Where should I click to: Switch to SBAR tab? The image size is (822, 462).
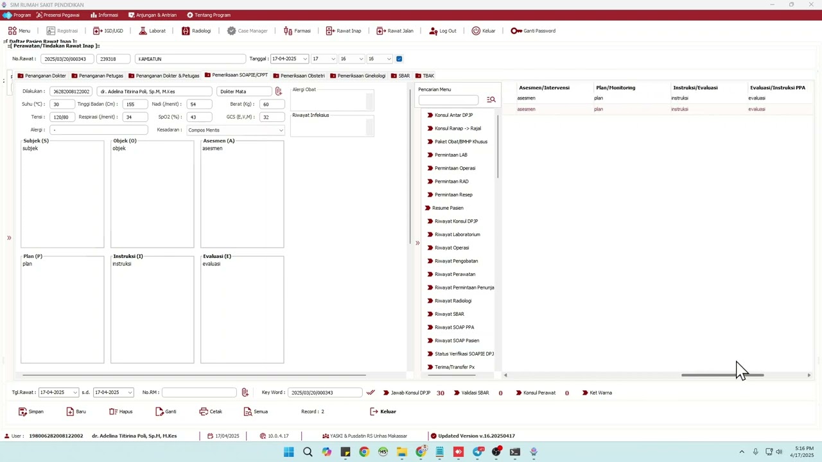pyautogui.click(x=400, y=76)
